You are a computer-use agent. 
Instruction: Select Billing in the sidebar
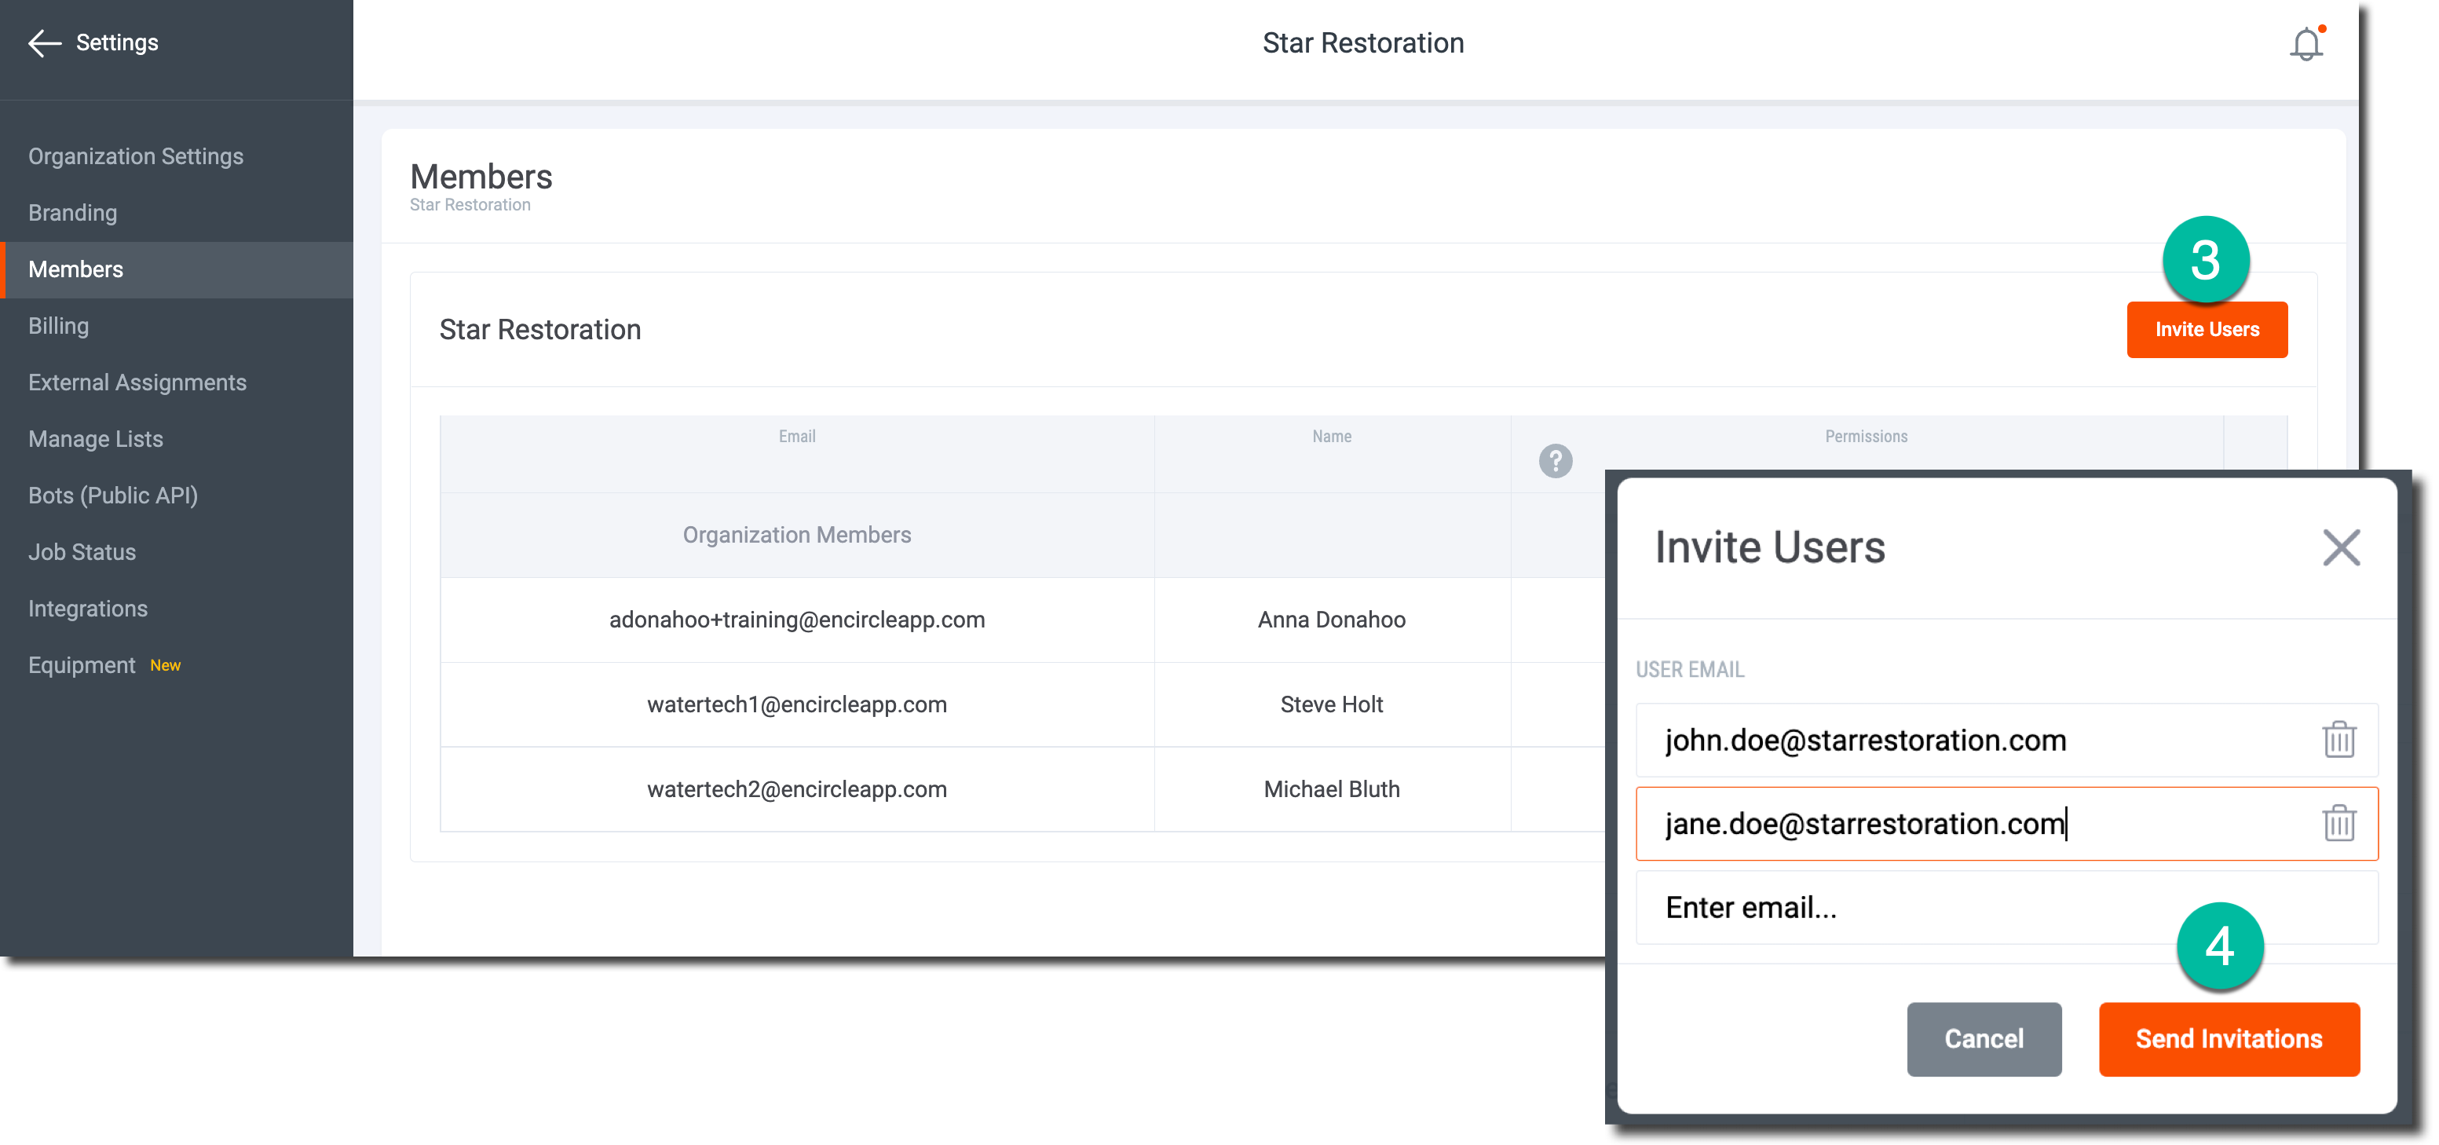pyautogui.click(x=59, y=326)
